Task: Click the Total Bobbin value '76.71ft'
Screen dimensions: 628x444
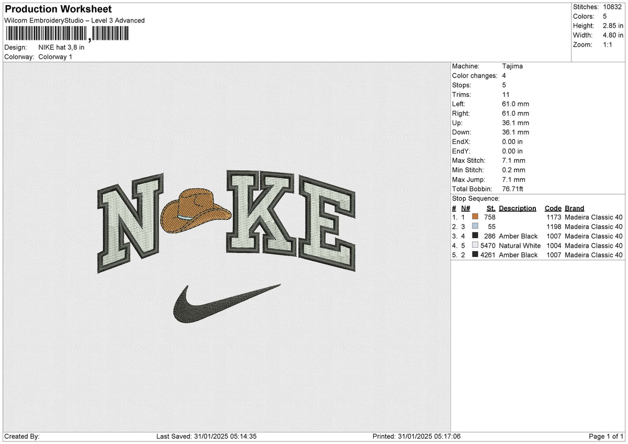Action: [x=513, y=189]
